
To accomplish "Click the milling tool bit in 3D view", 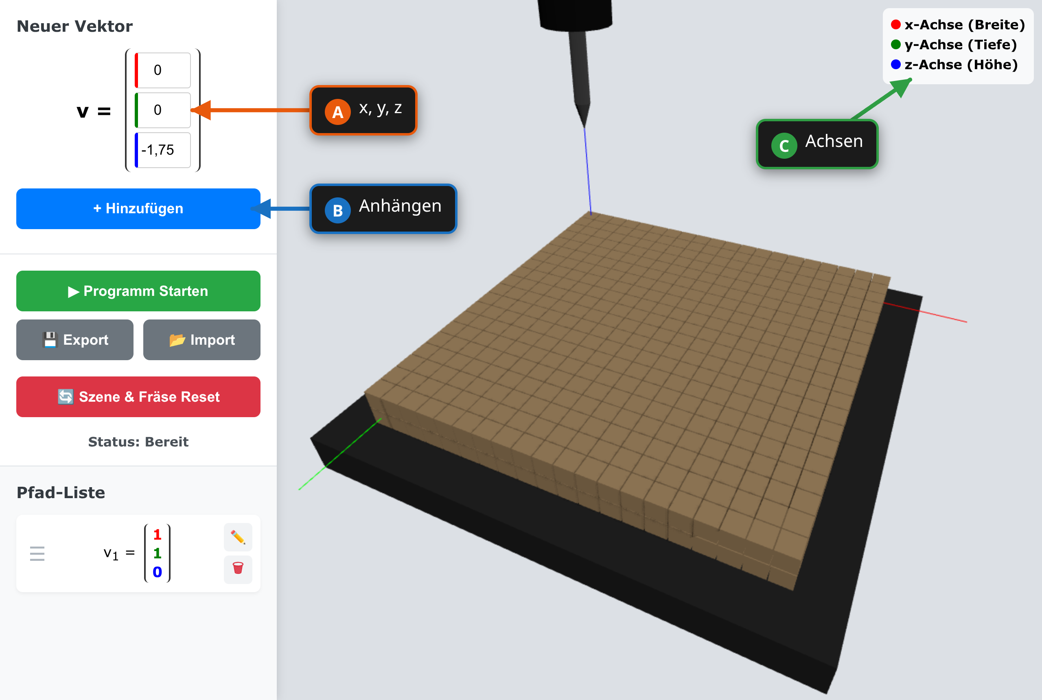I will point(580,76).
